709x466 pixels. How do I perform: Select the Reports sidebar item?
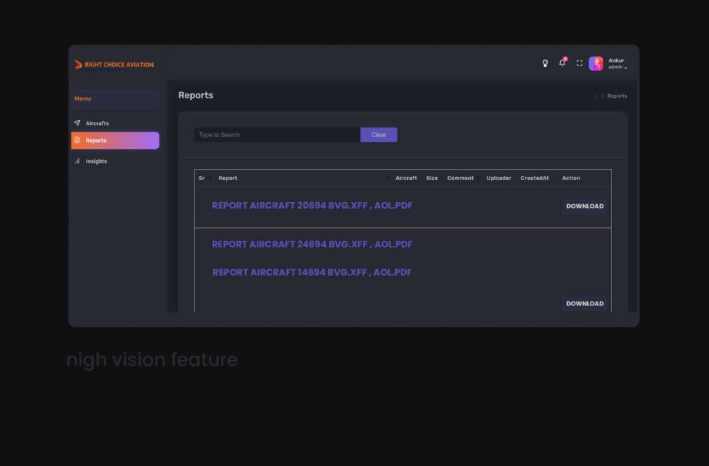pos(115,141)
